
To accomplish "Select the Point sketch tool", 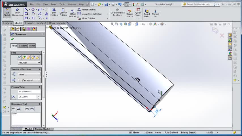I will (46, 18).
